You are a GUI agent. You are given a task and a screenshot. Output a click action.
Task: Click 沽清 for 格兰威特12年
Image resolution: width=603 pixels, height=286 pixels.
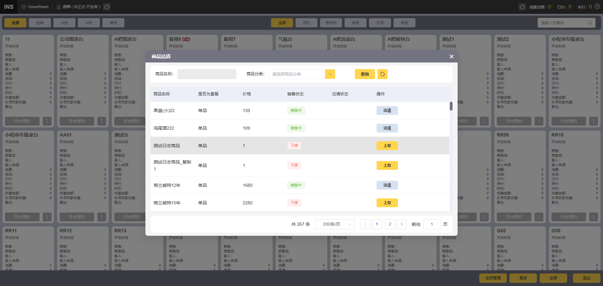click(x=387, y=185)
